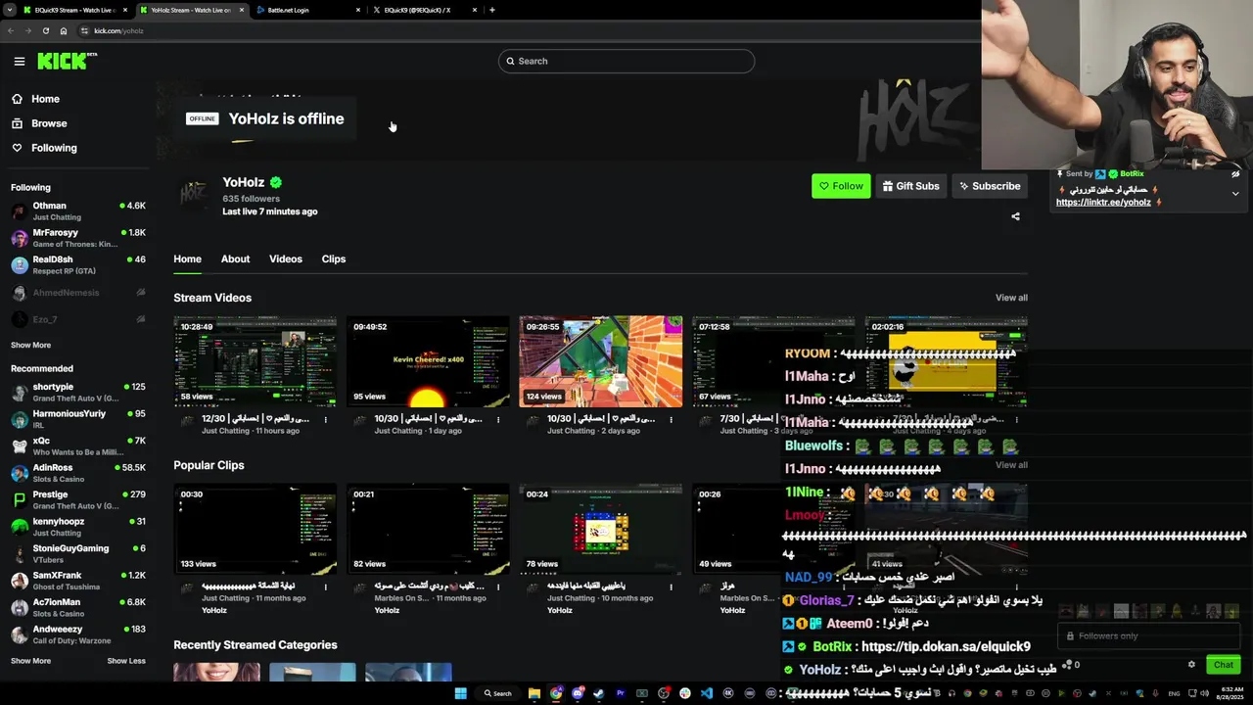The image size is (1253, 705).
Task: Open chat settings gear icon
Action: (1191, 665)
